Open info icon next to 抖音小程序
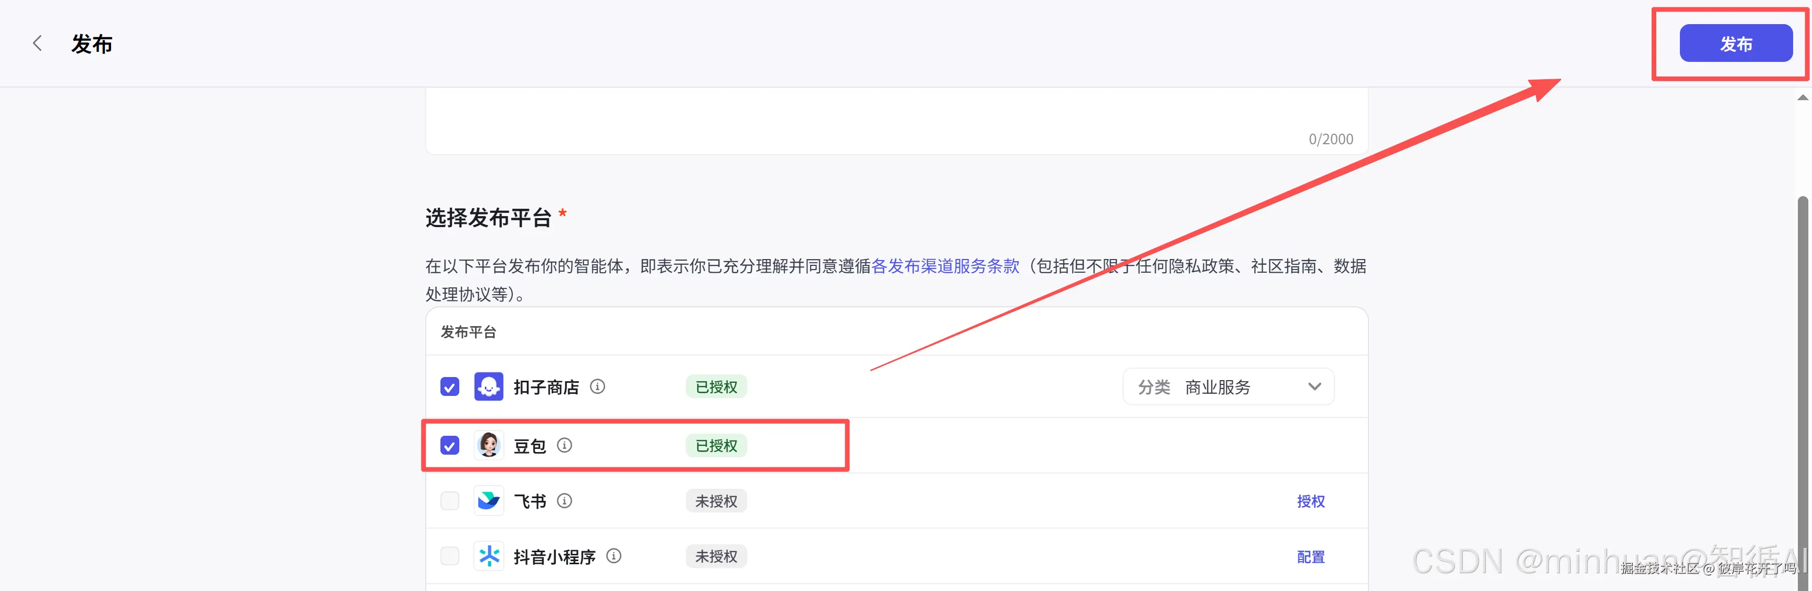This screenshot has width=1812, height=591. [613, 556]
